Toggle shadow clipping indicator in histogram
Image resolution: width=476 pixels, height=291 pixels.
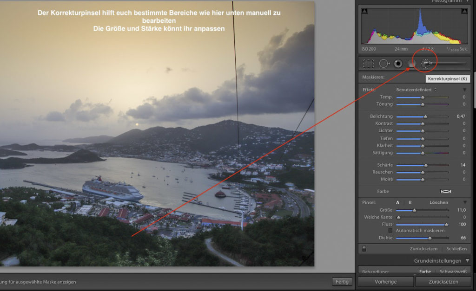point(365,11)
